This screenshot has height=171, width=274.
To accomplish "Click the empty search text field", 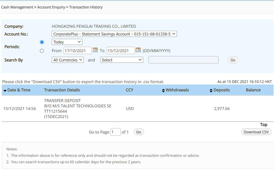I will coord(183,60).
